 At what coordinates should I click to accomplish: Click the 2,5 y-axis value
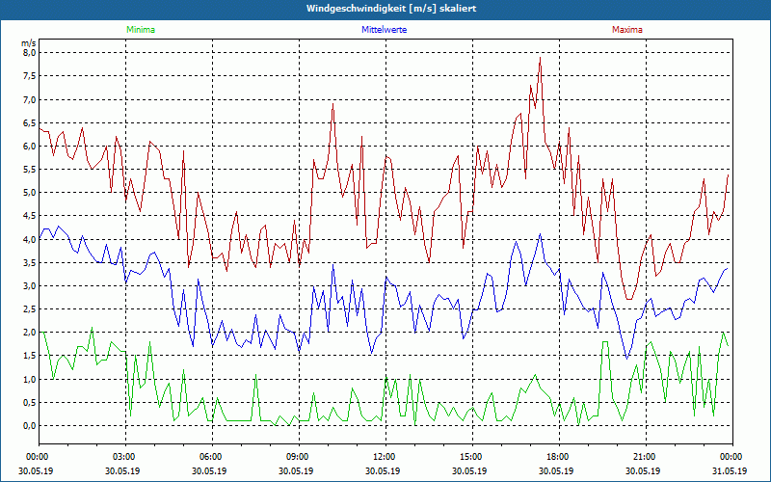pos(30,308)
